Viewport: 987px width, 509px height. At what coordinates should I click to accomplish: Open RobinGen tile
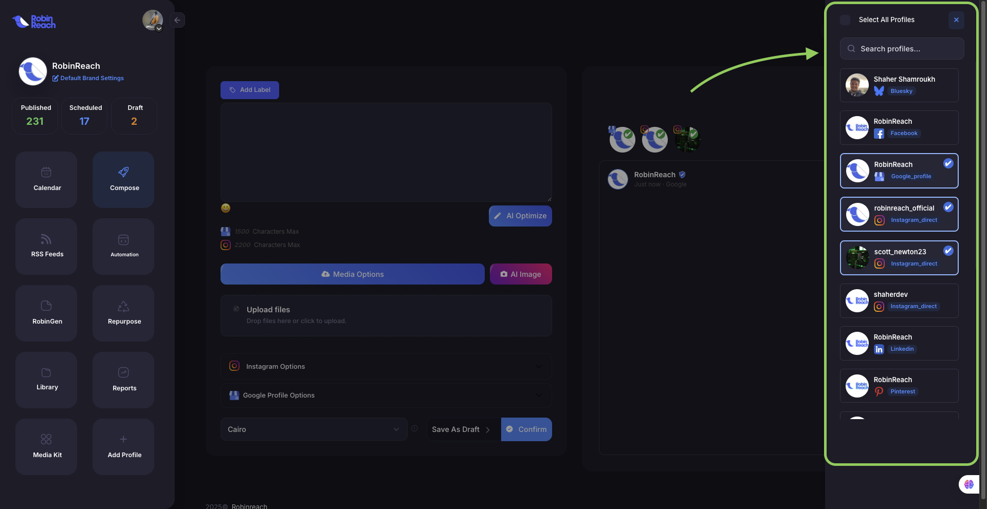46,313
